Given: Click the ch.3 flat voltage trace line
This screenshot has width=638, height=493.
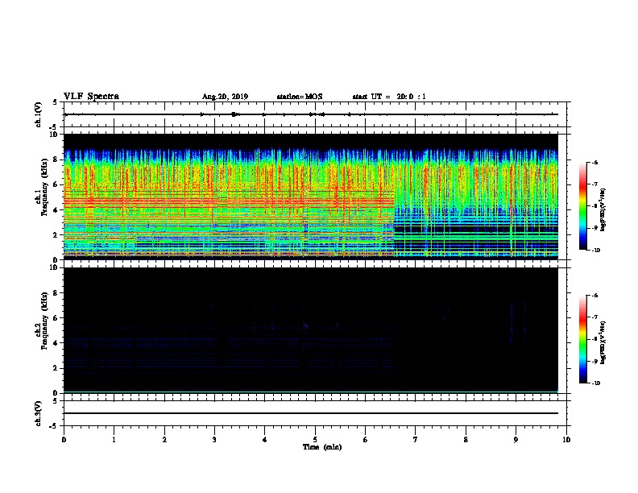Looking at the screenshot, I should point(311,413).
